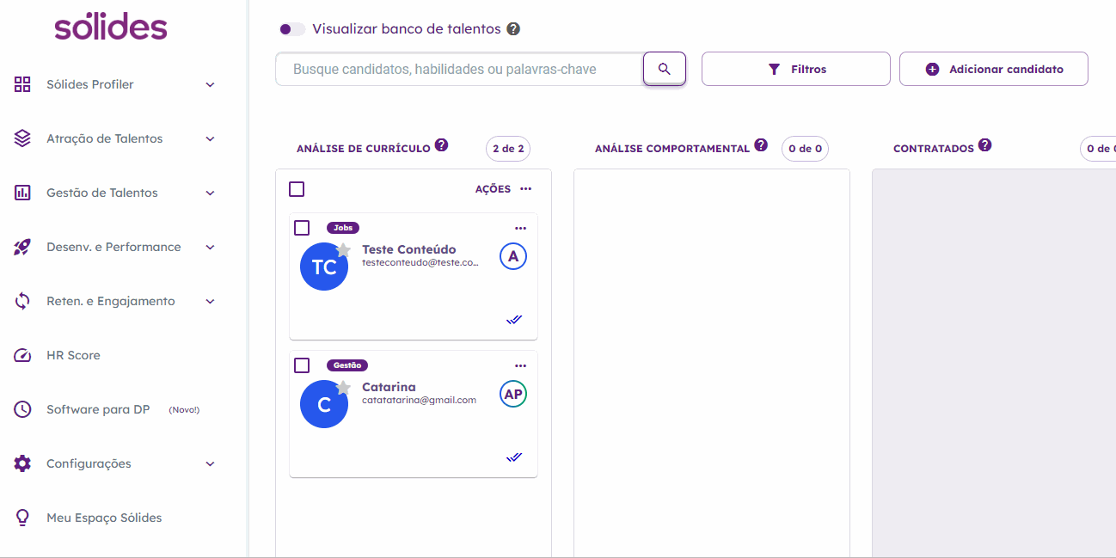Click the Desenv. e Performance rocket icon
The width and height of the screenshot is (1116, 558).
pos(22,247)
